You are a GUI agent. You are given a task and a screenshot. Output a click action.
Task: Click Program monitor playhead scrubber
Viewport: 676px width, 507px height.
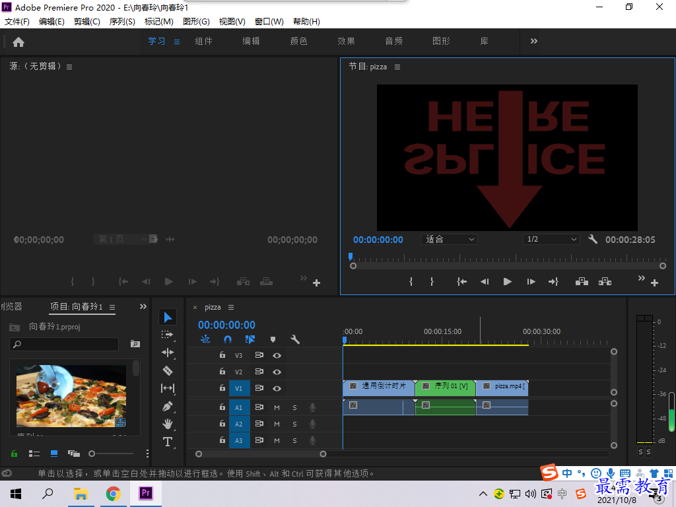[351, 257]
